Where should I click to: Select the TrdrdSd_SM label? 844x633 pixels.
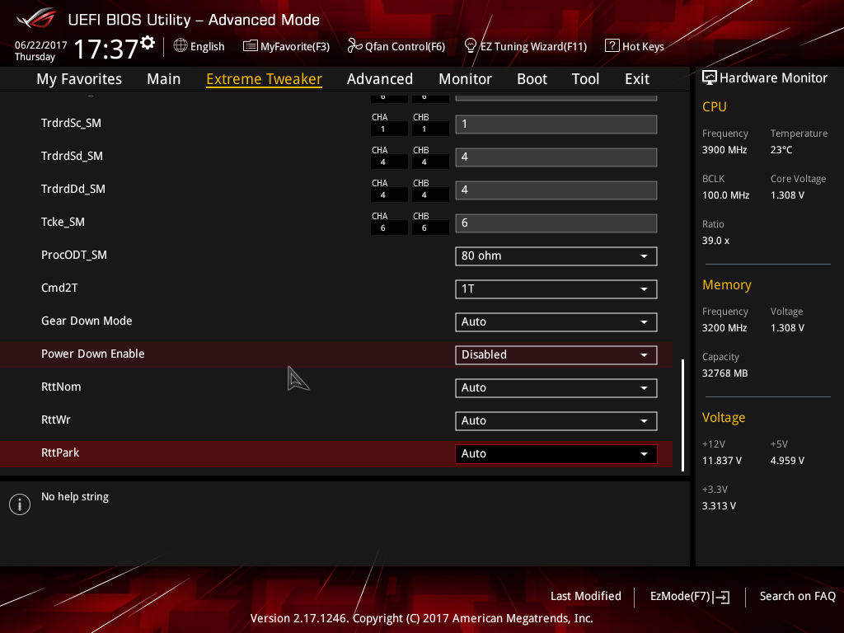pyautogui.click(x=72, y=156)
